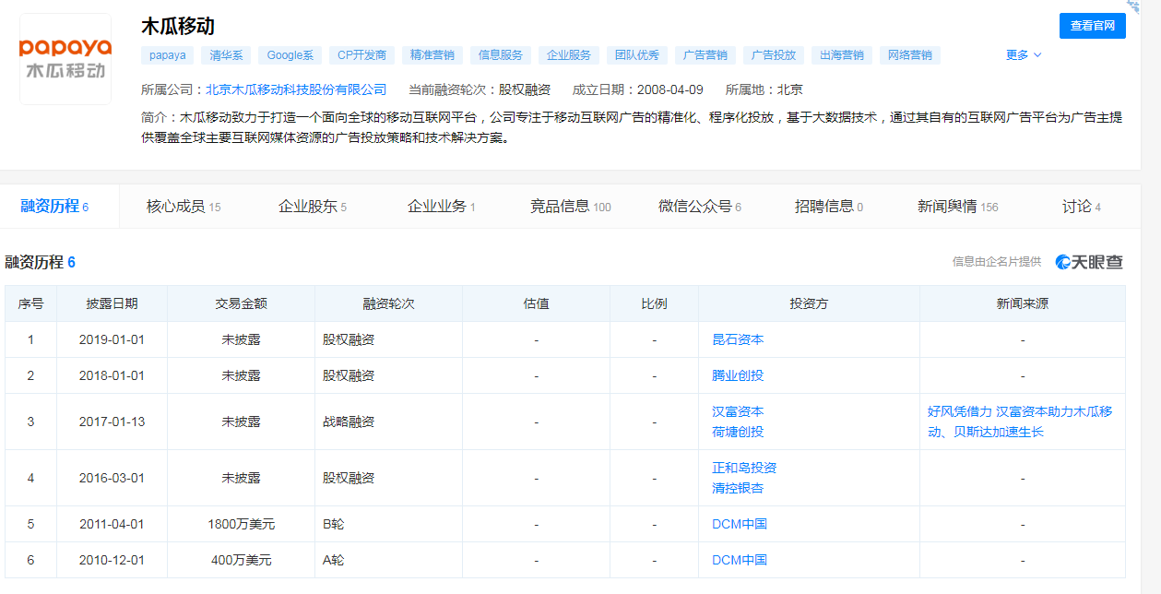Open investor link 昆石资本
The height and width of the screenshot is (594, 1161).
tap(738, 339)
